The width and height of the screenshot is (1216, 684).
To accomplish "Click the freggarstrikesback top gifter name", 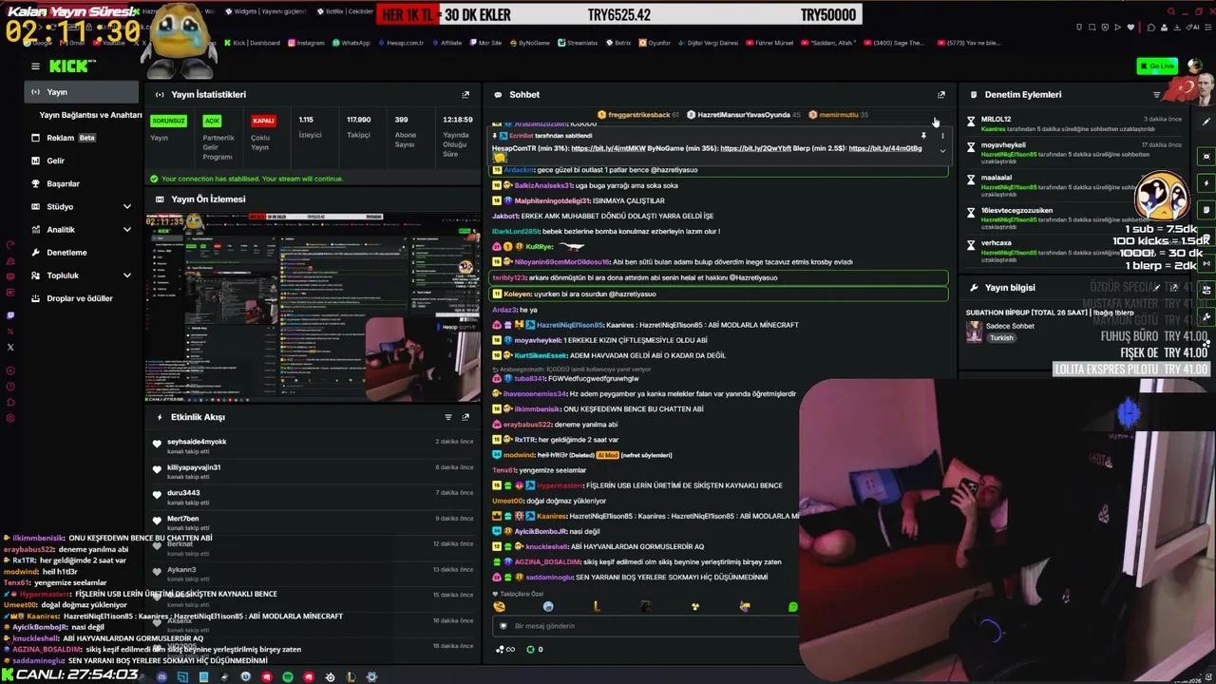I will tap(638, 115).
